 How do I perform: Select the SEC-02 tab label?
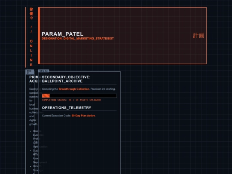(43, 71)
